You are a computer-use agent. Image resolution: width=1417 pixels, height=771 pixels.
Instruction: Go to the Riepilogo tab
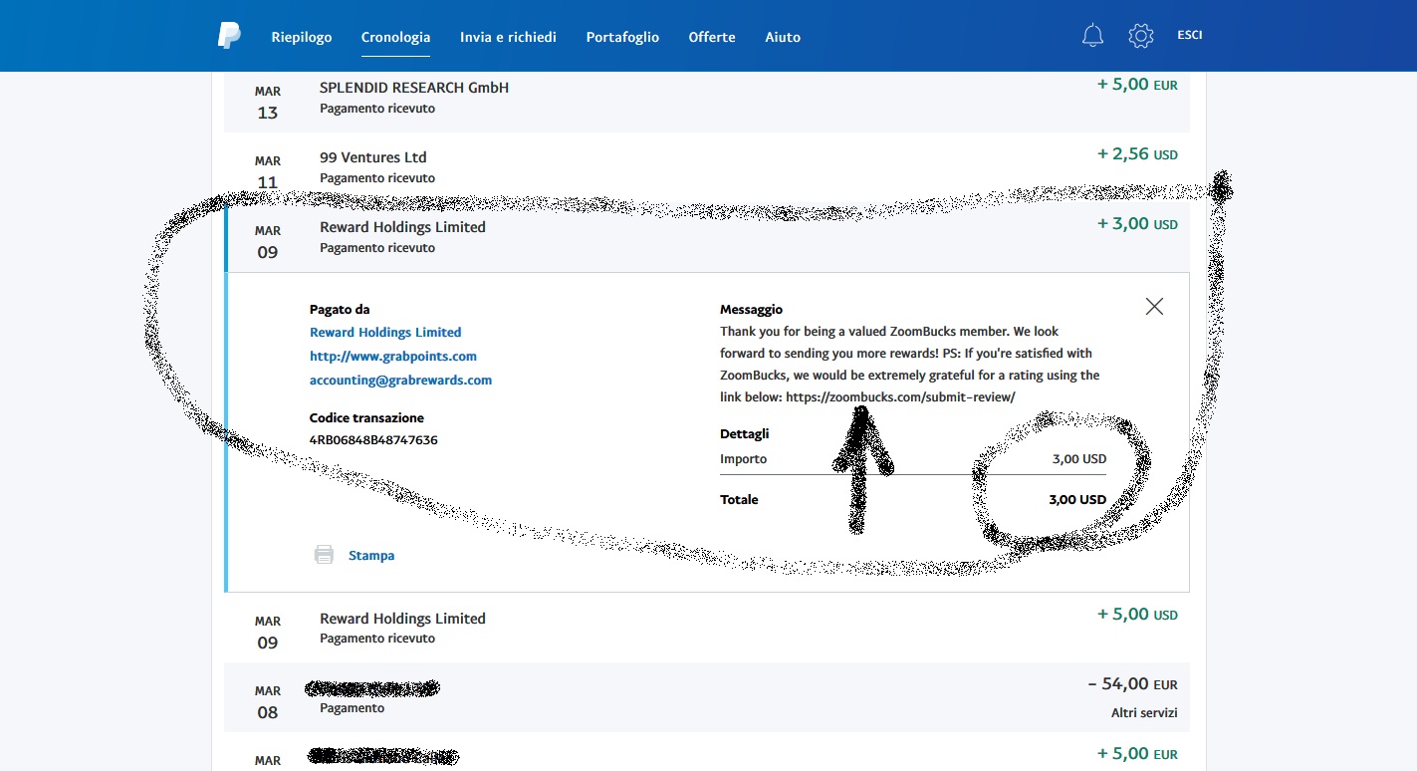tap(302, 37)
